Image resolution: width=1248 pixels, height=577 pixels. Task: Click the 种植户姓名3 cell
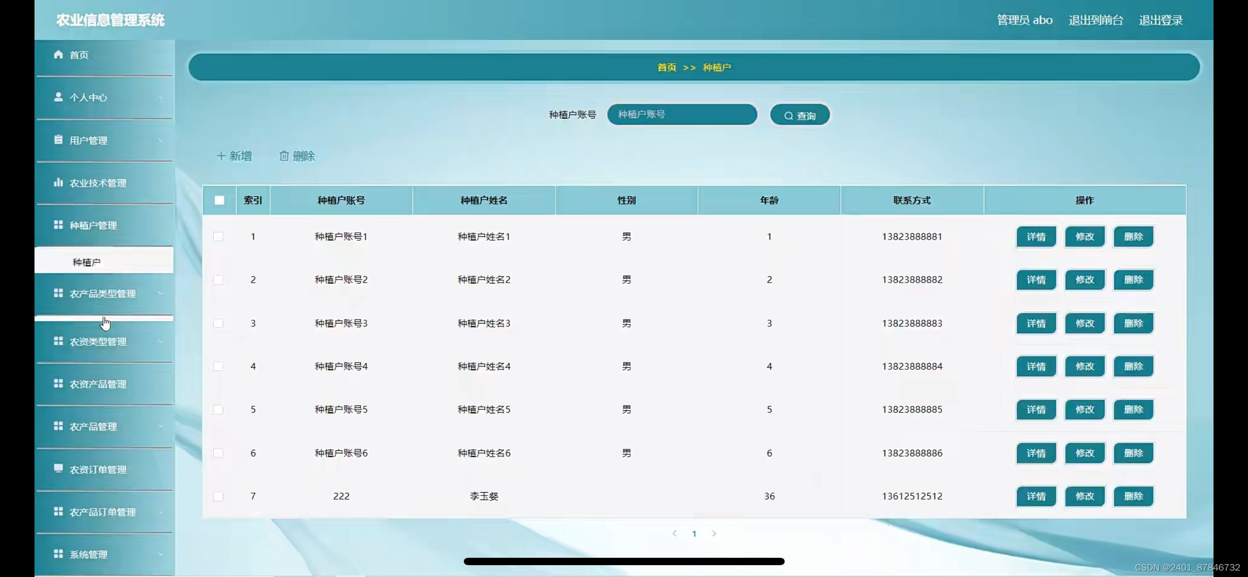(484, 323)
